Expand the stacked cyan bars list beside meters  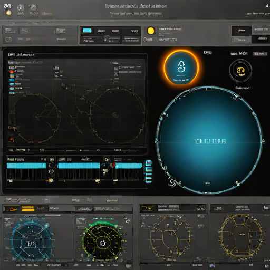coord(148,171)
